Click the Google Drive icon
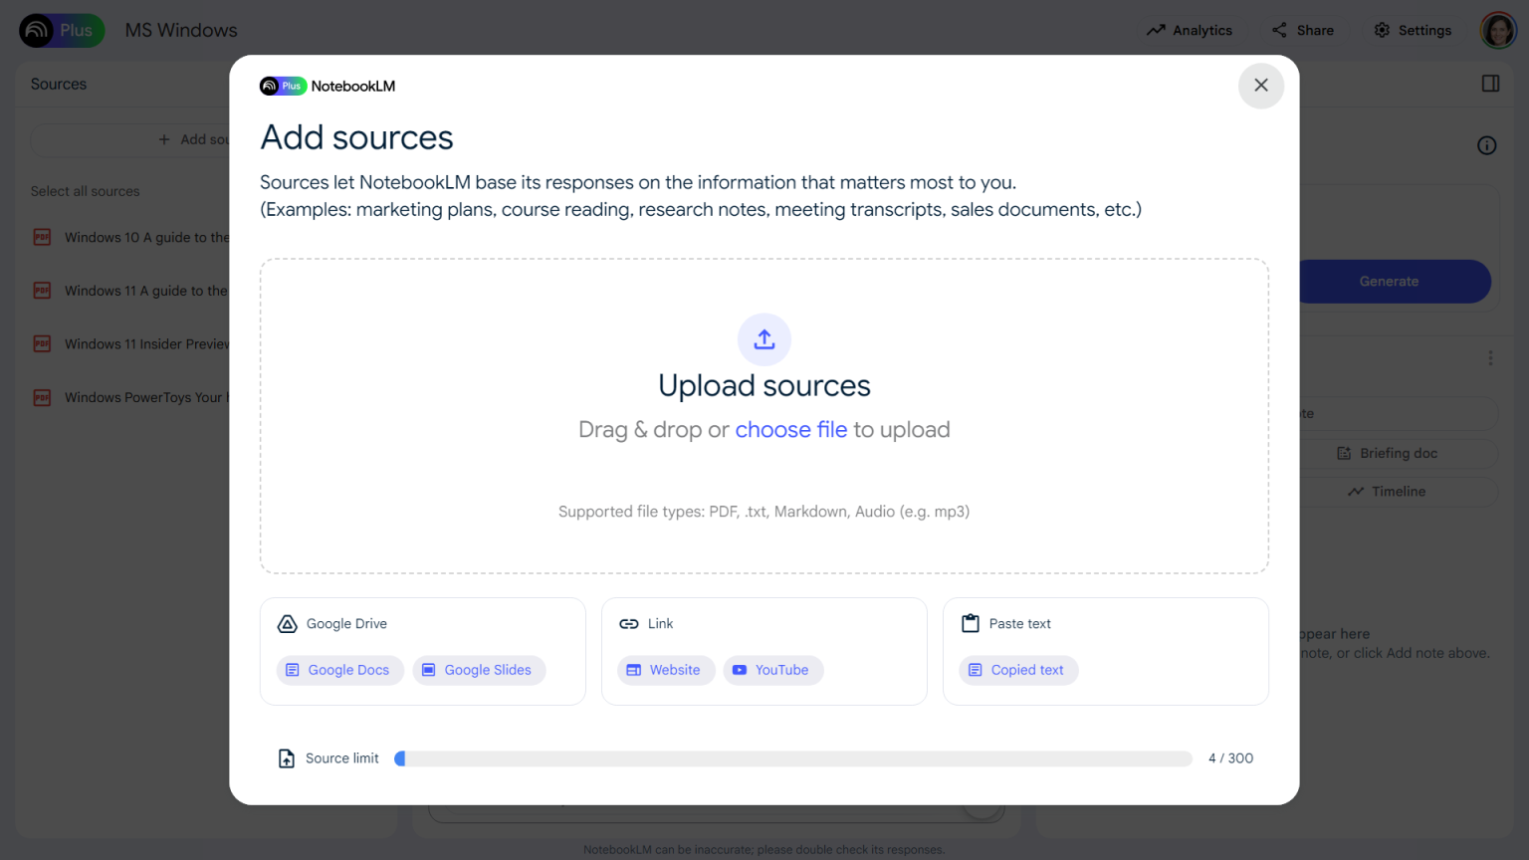This screenshot has width=1529, height=860. point(287,623)
